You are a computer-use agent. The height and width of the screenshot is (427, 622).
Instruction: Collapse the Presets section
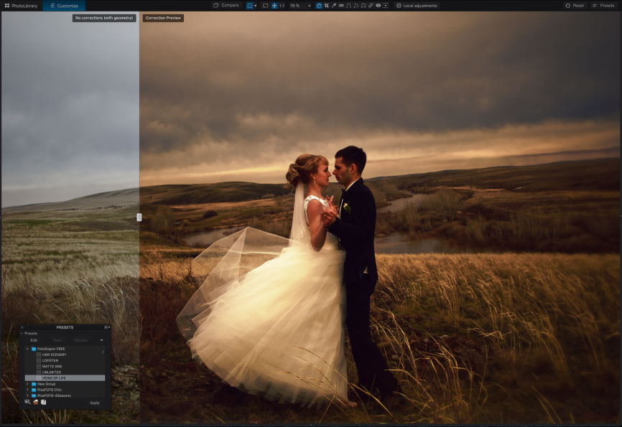(x=22, y=334)
